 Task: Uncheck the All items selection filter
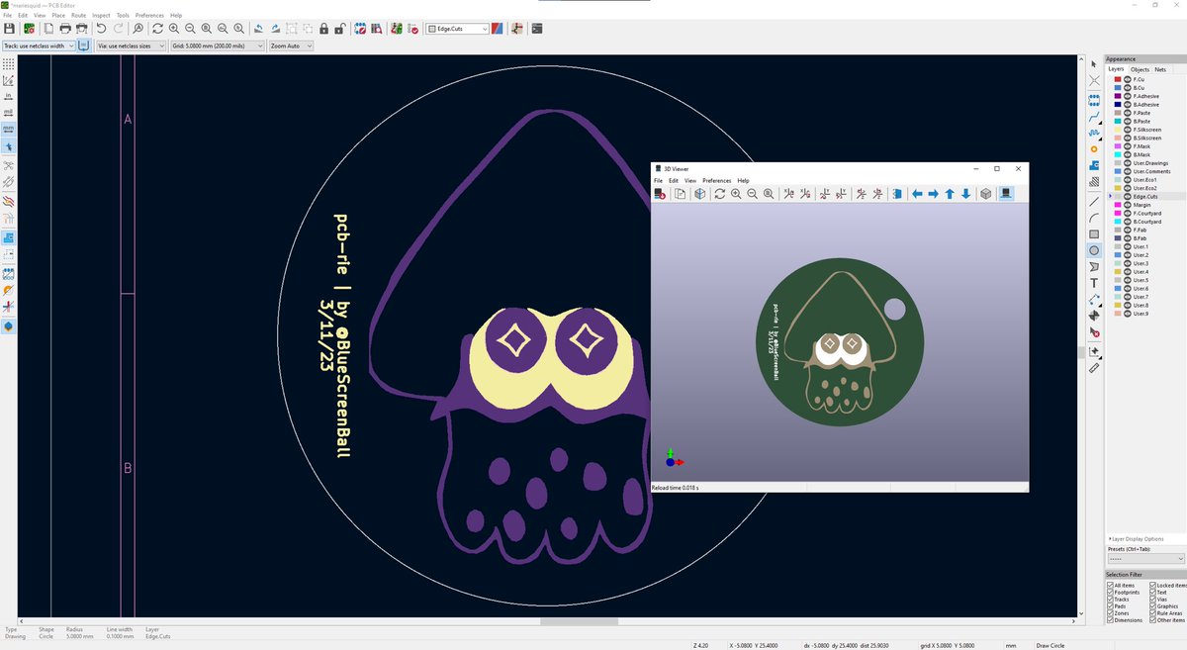click(x=1110, y=585)
